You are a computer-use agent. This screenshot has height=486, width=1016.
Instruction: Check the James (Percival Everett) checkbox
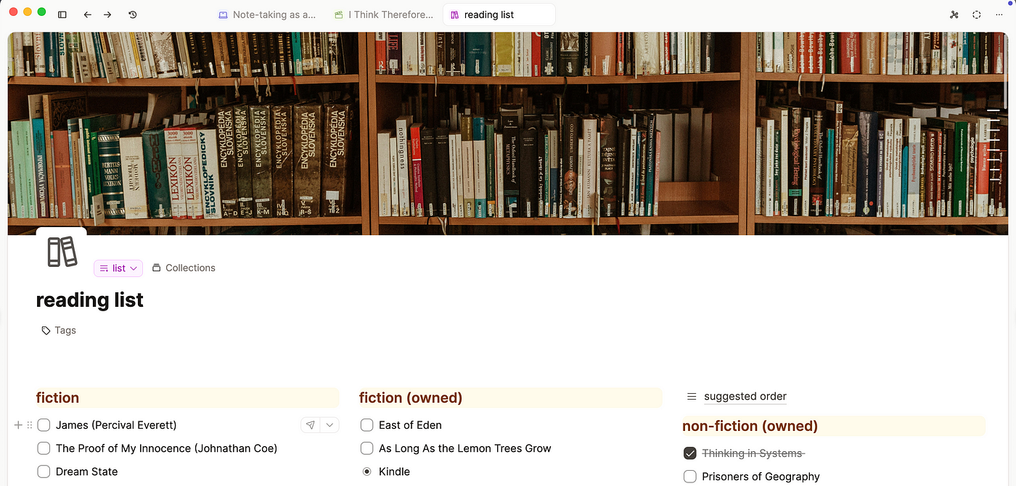pos(44,425)
